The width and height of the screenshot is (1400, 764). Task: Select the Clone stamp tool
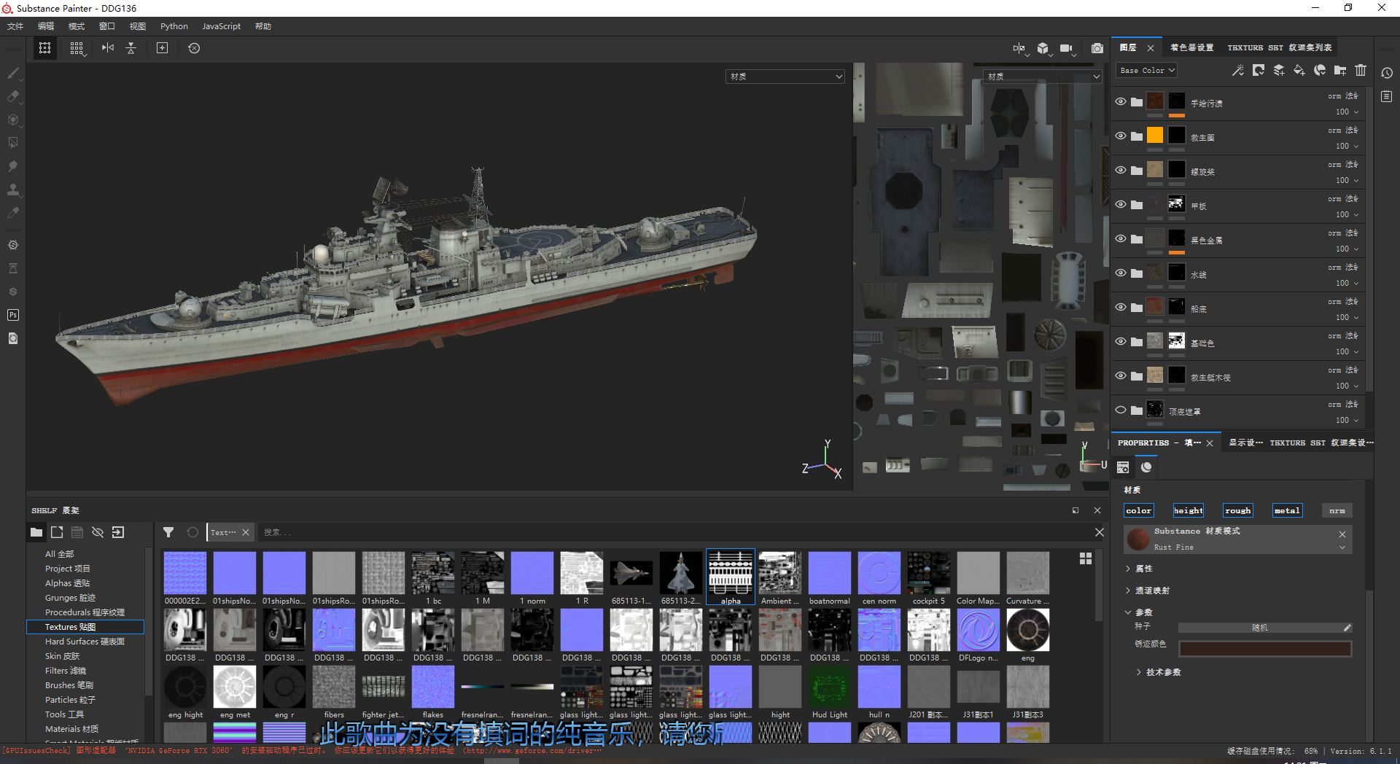[x=13, y=190]
